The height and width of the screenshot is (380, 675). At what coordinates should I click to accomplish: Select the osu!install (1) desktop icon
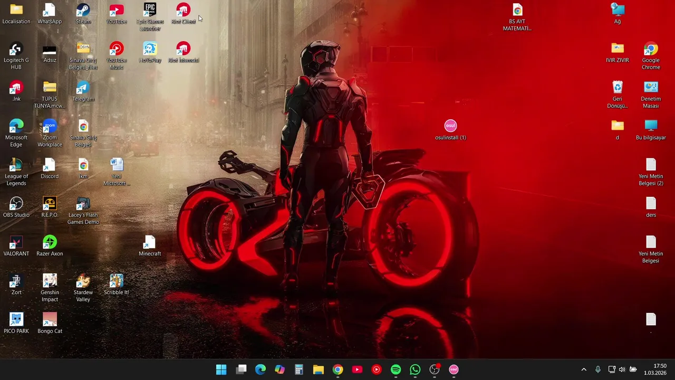click(x=450, y=130)
